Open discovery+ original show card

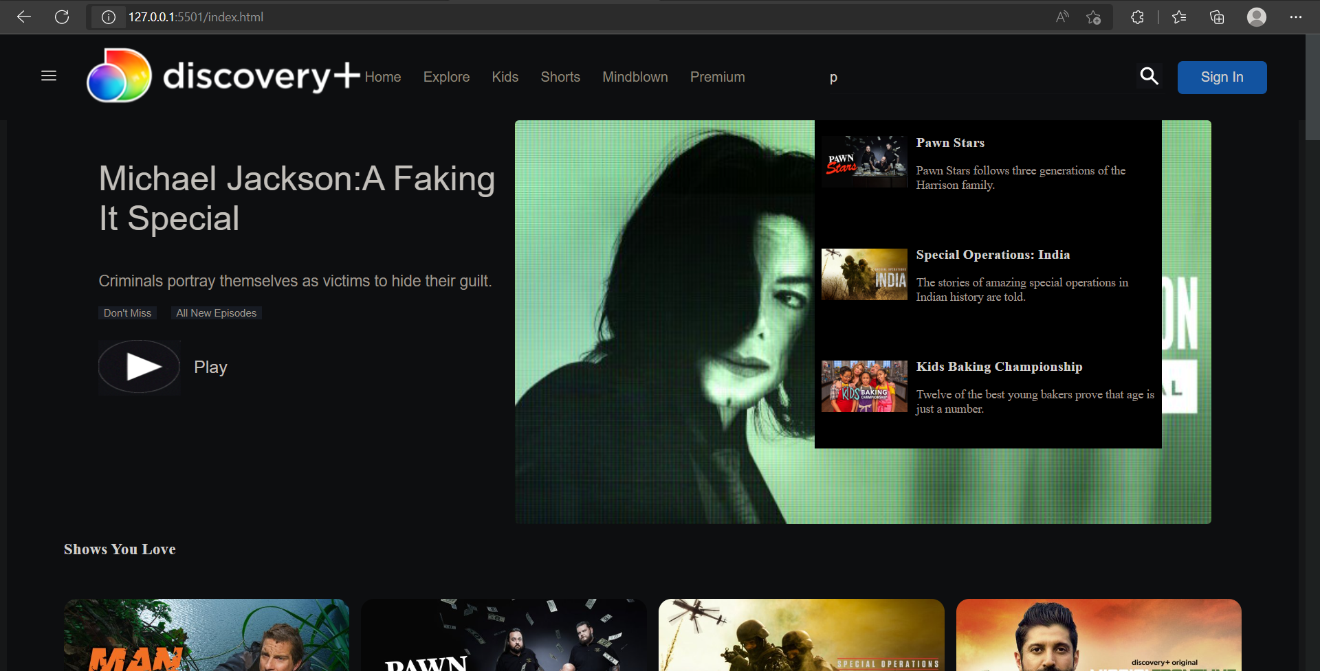(x=1099, y=635)
